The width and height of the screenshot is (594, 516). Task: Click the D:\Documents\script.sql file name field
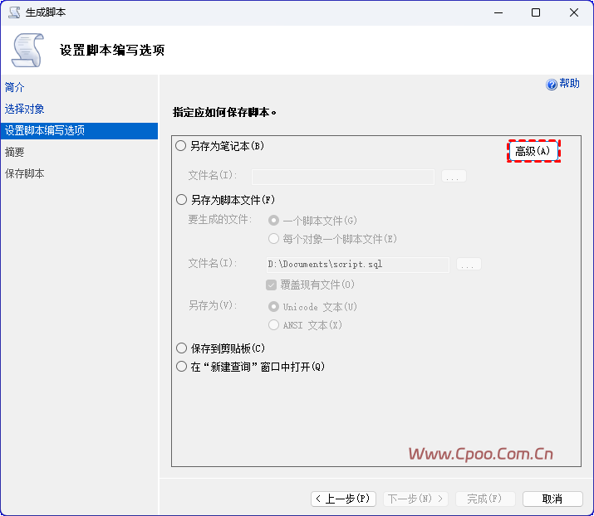coord(357,265)
